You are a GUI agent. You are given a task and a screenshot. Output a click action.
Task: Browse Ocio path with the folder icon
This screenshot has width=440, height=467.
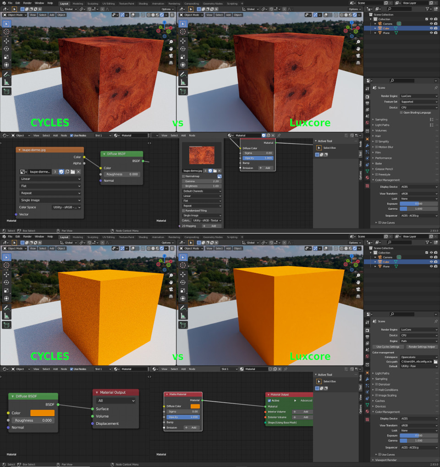coord(435,362)
